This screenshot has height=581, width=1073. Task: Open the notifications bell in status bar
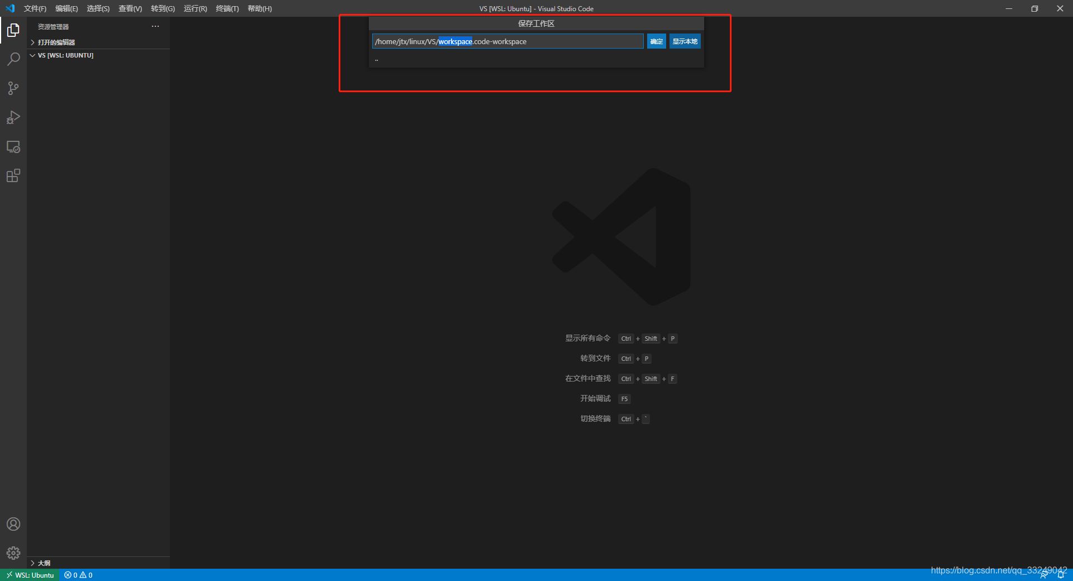[x=1061, y=575]
